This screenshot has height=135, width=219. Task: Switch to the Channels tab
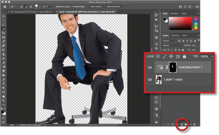coord(175,36)
